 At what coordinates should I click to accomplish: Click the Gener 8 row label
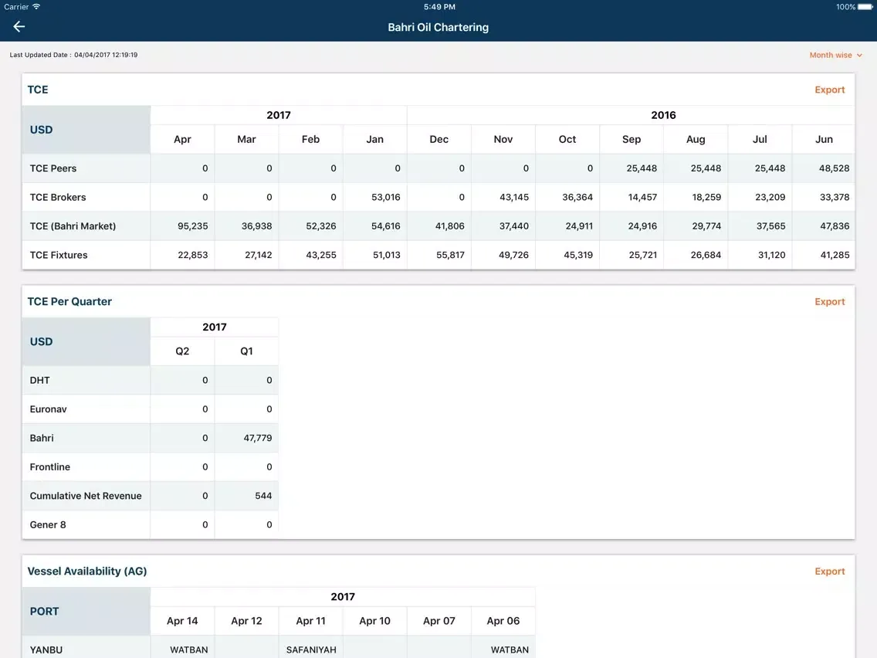(48, 525)
